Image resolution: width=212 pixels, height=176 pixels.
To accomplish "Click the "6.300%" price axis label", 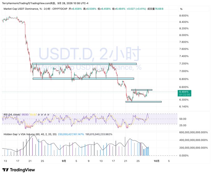I will tap(184, 100).
